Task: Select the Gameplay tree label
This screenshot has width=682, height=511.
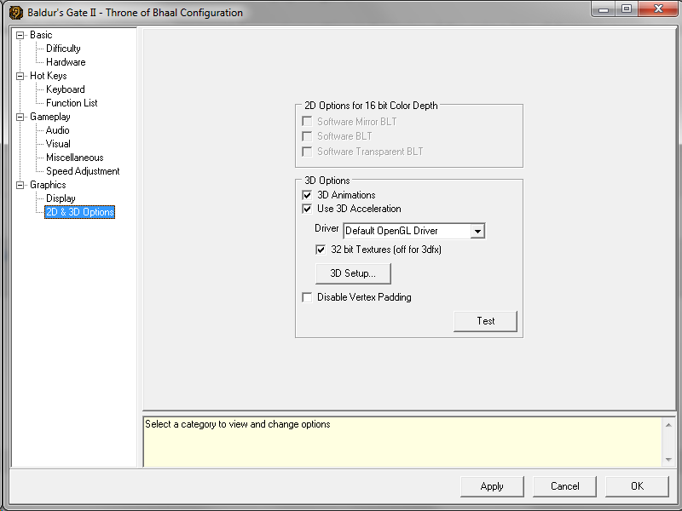Action: [50, 117]
